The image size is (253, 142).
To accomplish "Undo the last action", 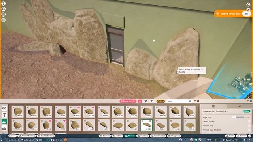I will click(181, 140).
